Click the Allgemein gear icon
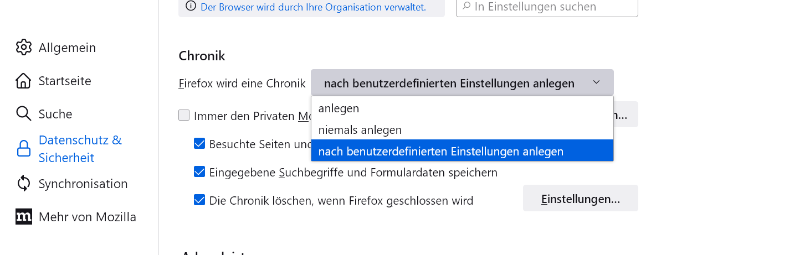This screenshot has width=810, height=255. [x=24, y=48]
